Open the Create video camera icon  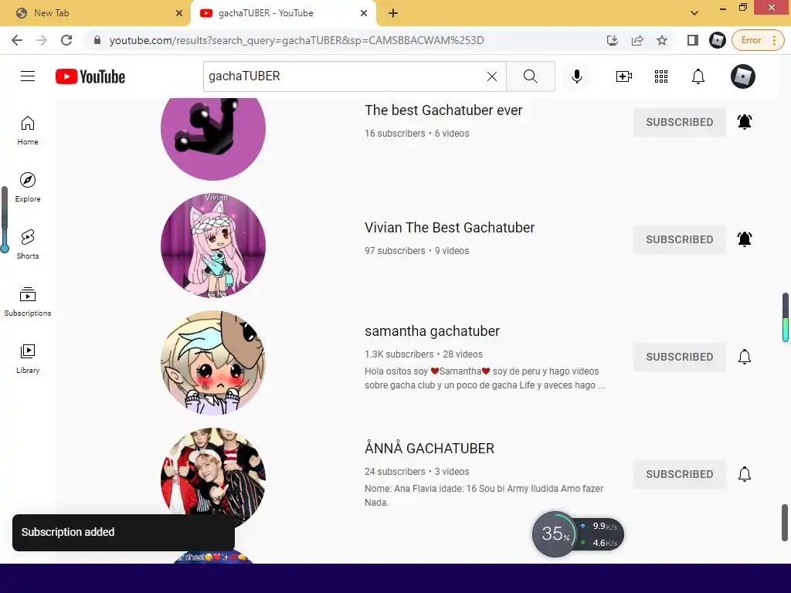[x=624, y=76]
